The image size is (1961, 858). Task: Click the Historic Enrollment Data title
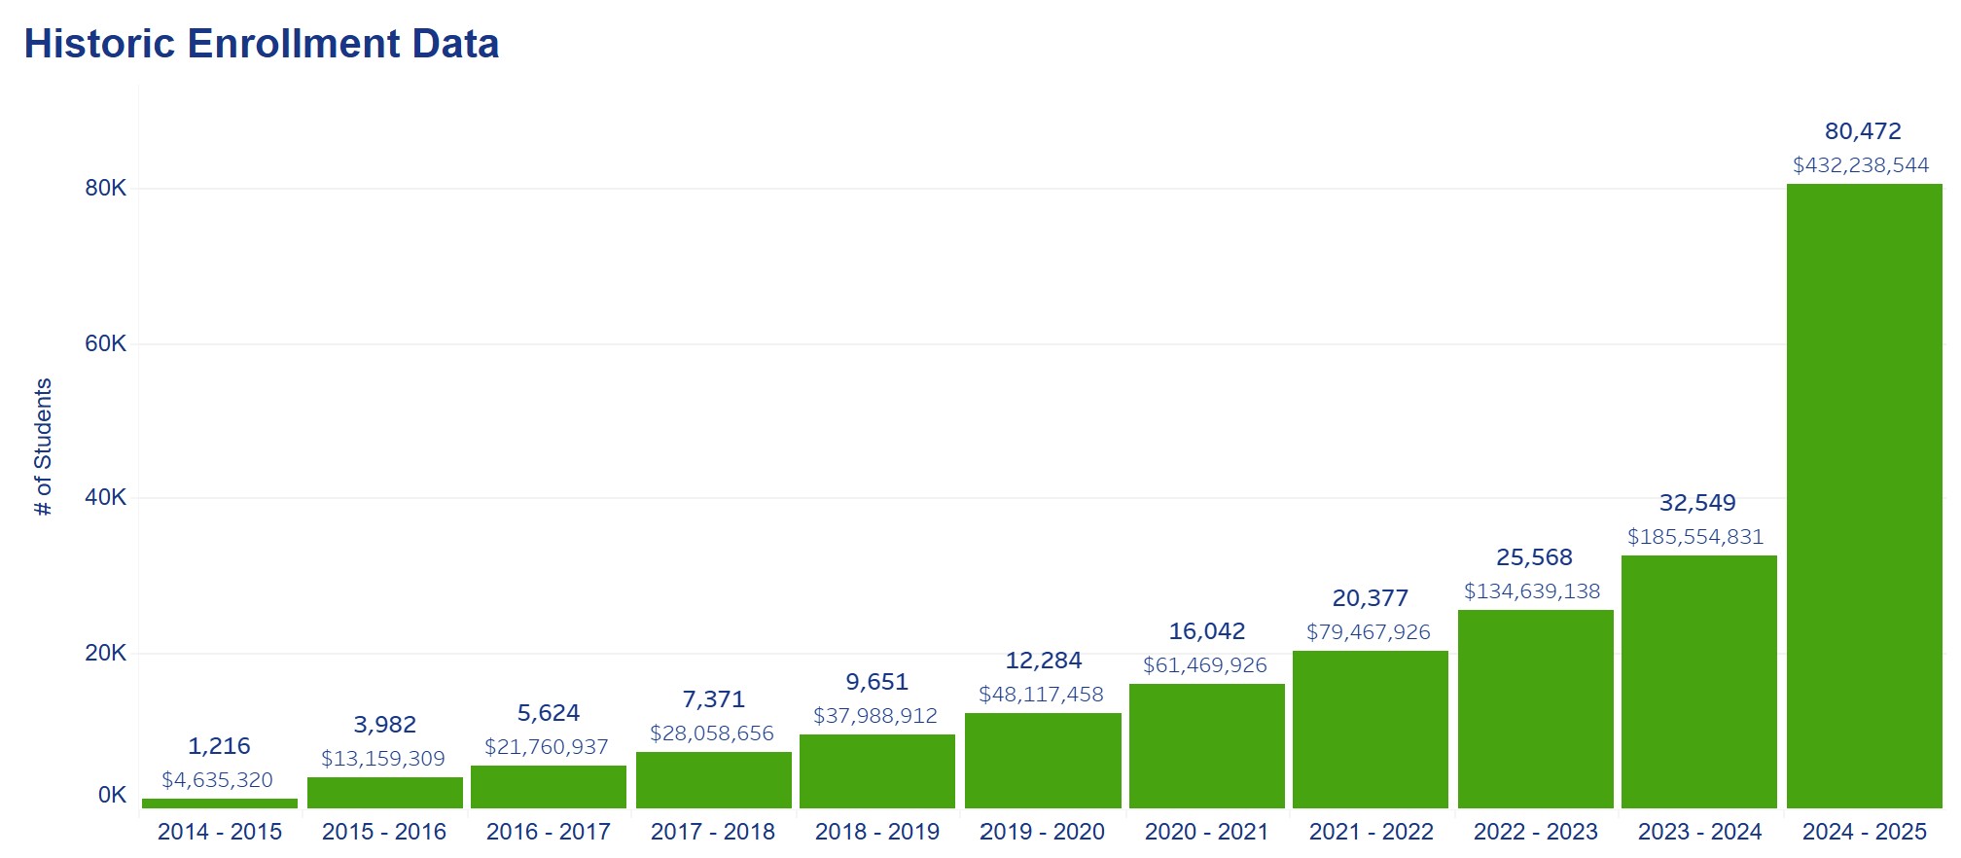(x=262, y=44)
